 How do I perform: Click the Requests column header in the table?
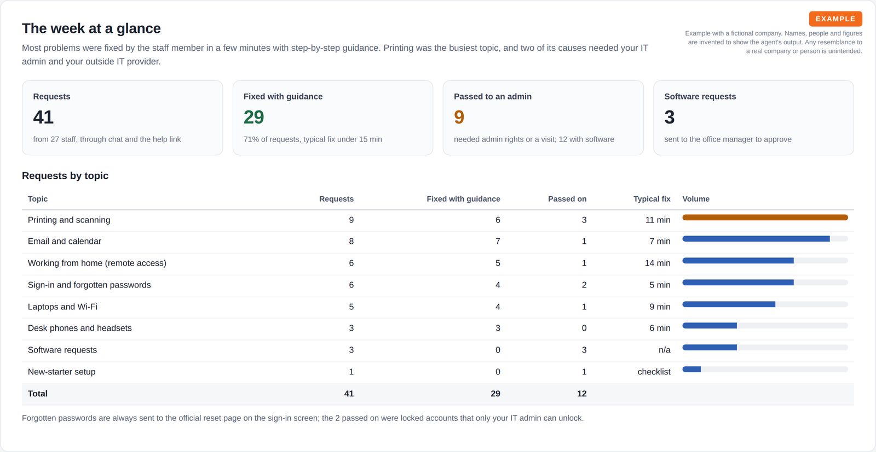click(x=336, y=199)
